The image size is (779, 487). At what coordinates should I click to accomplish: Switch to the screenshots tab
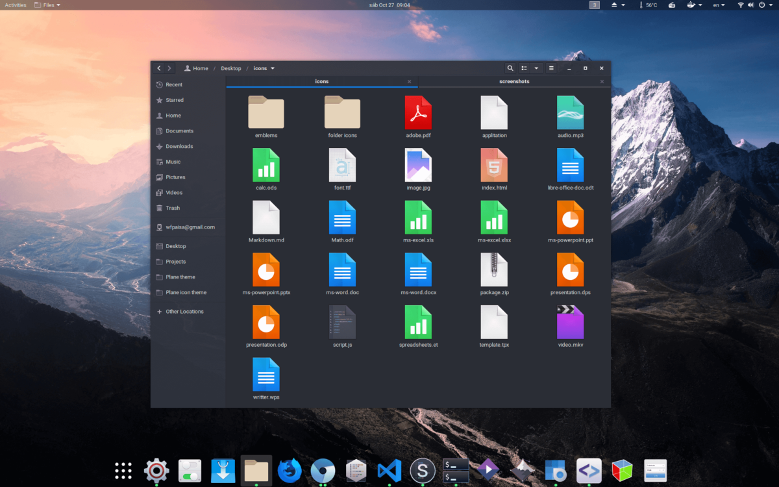(x=514, y=82)
